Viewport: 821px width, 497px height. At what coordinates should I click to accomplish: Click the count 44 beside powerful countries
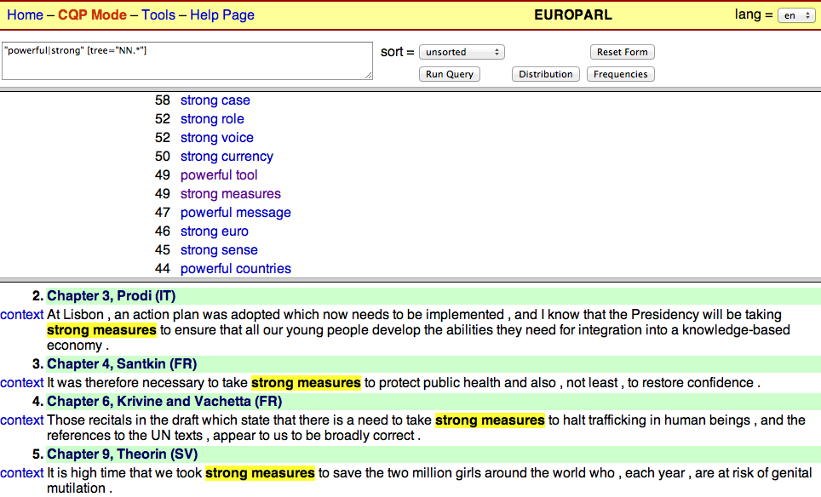[x=163, y=269]
